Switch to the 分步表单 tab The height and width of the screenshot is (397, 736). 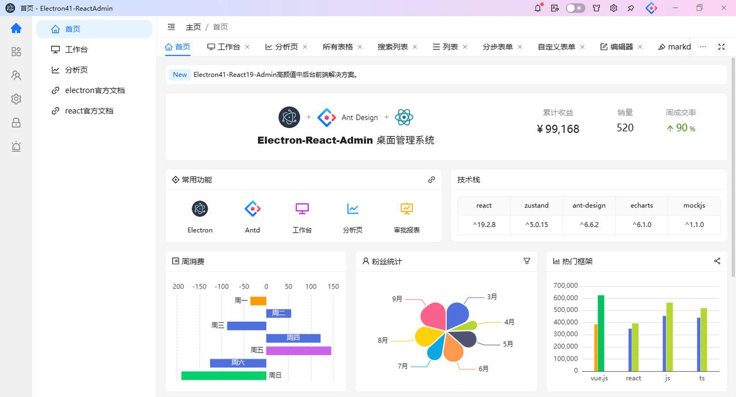498,47
